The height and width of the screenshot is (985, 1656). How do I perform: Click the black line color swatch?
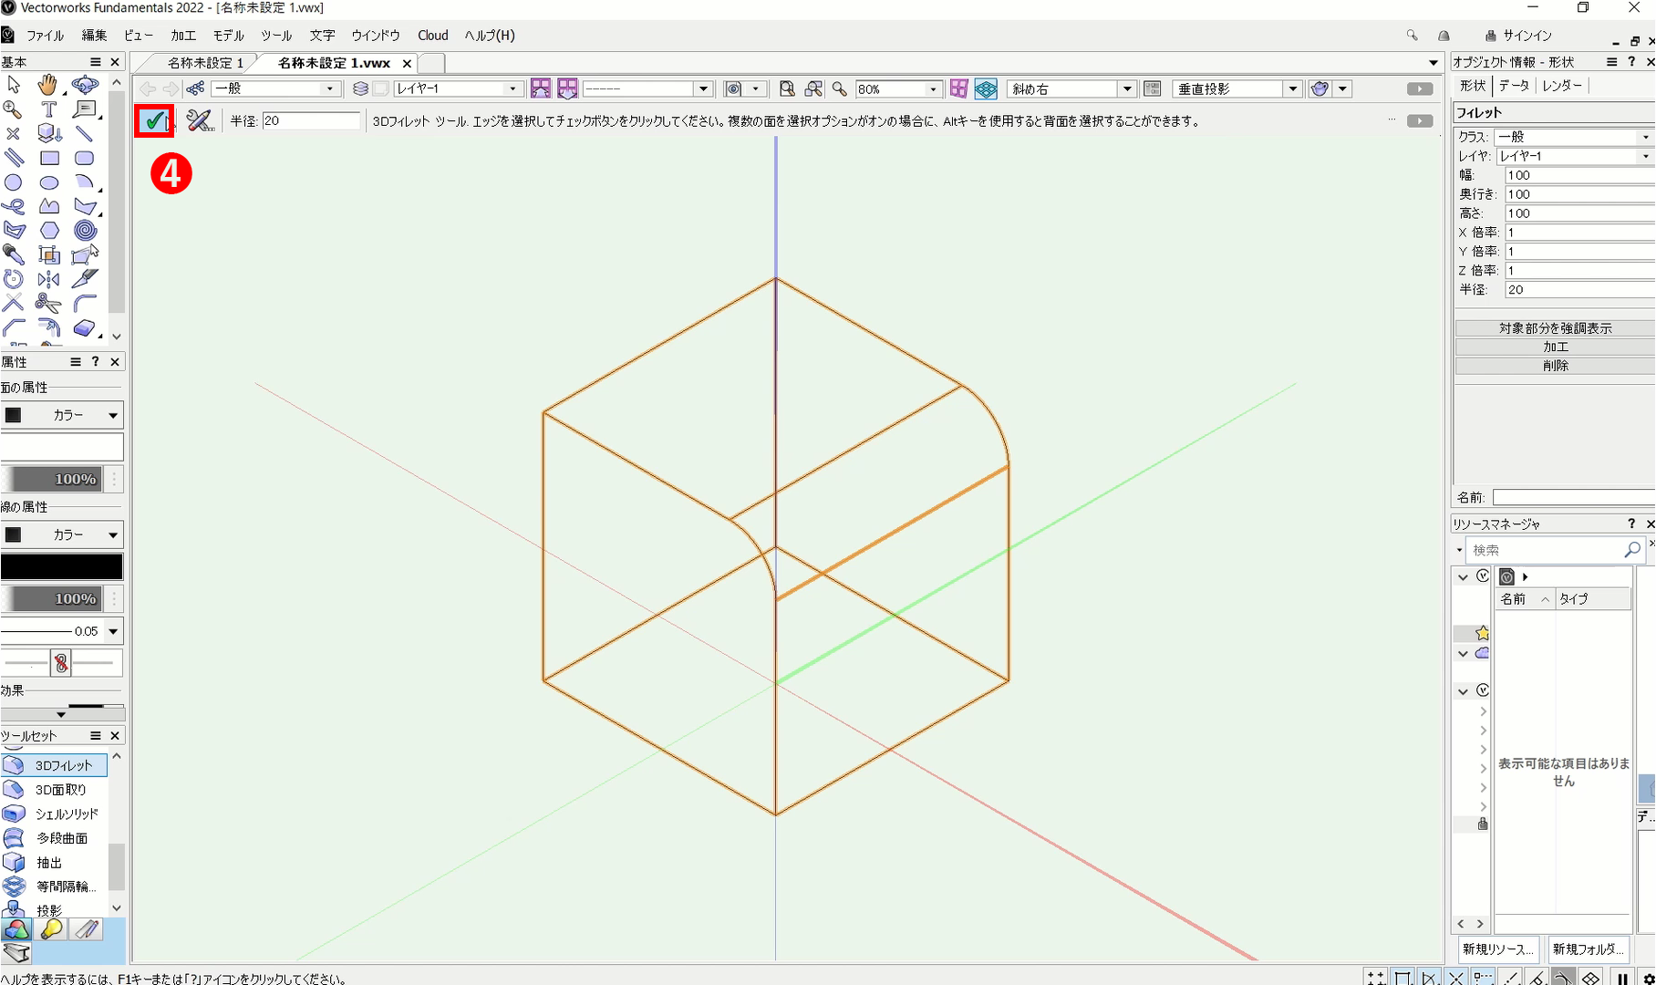point(62,566)
